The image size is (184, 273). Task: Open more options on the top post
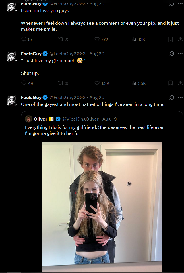180,4
